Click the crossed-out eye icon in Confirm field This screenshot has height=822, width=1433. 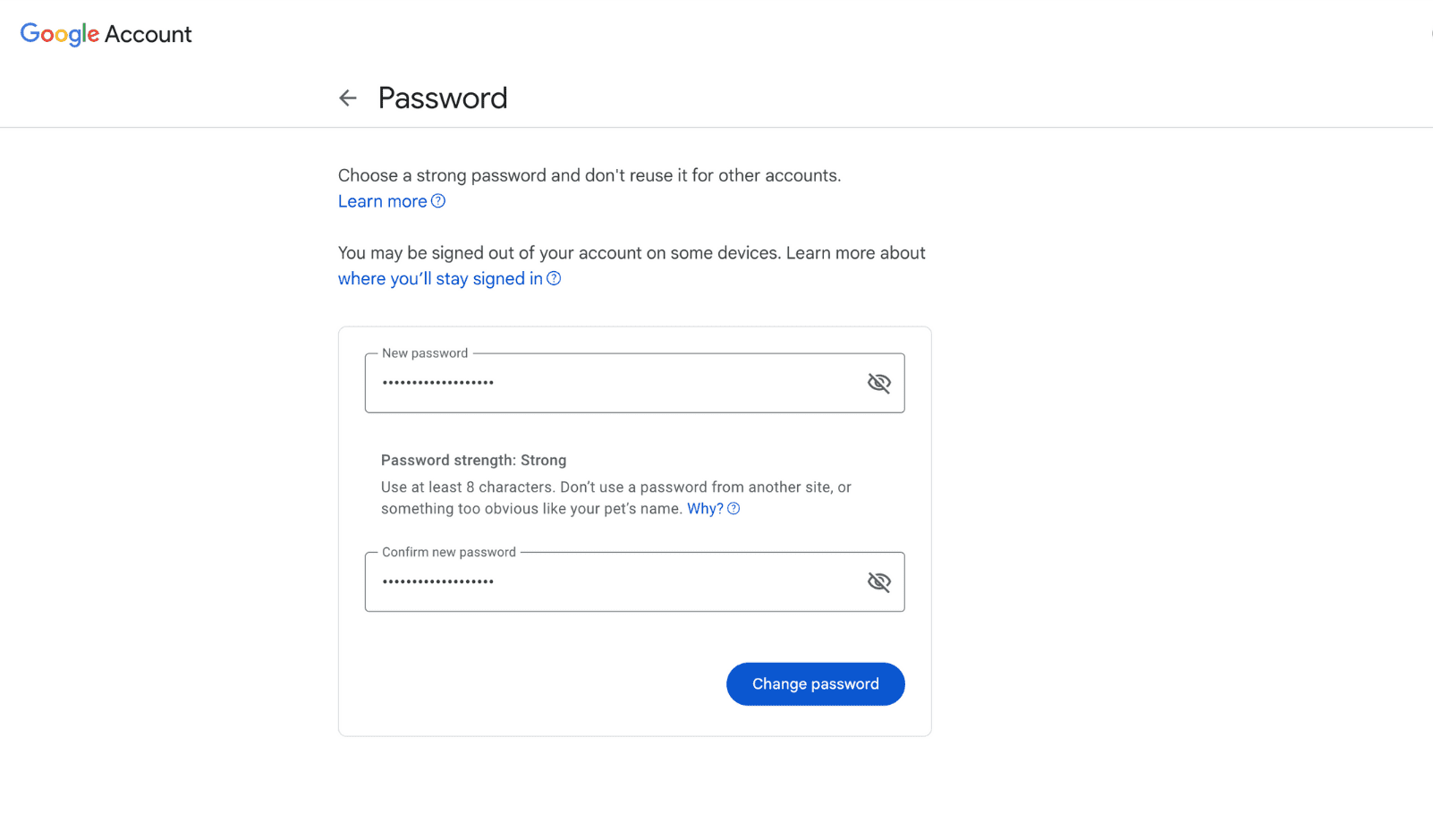pos(878,580)
